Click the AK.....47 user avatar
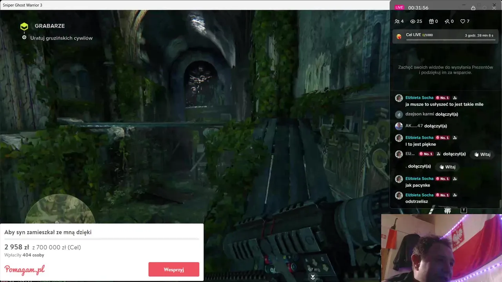Image resolution: width=502 pixels, height=282 pixels. click(399, 126)
